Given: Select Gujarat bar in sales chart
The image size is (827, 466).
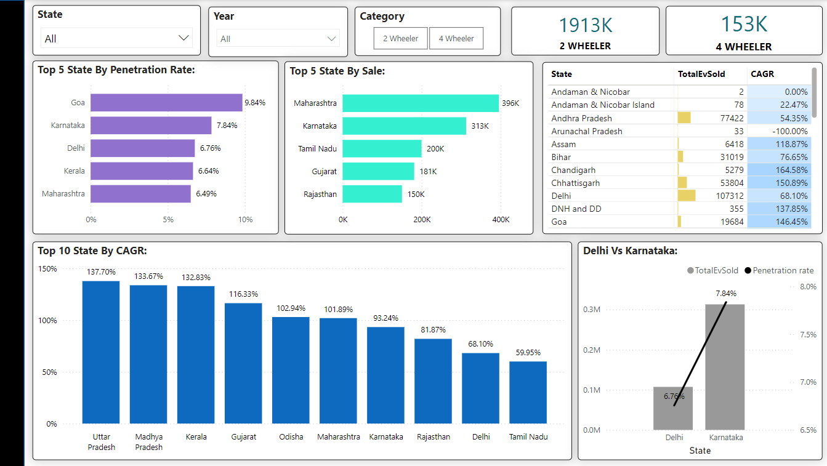Looking at the screenshot, I should (x=378, y=171).
